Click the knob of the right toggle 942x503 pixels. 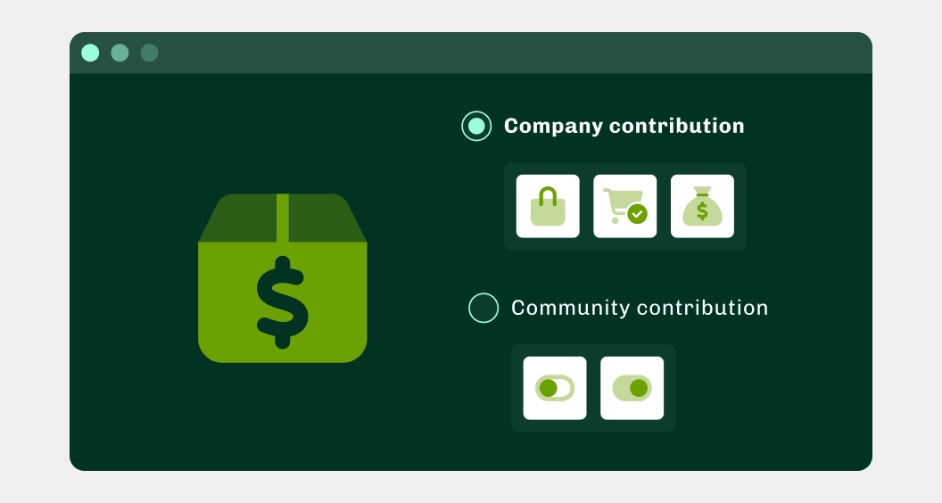coord(640,388)
